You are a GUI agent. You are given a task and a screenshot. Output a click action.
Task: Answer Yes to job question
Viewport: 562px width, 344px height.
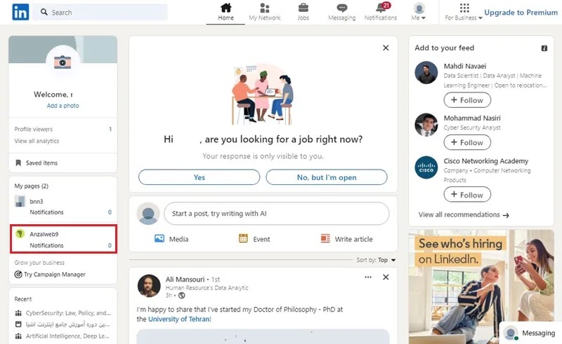(x=200, y=177)
